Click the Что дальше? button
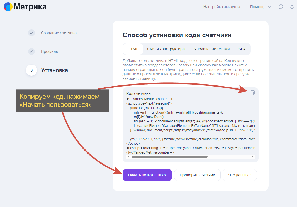This screenshot has width=297, height=207. (240, 175)
